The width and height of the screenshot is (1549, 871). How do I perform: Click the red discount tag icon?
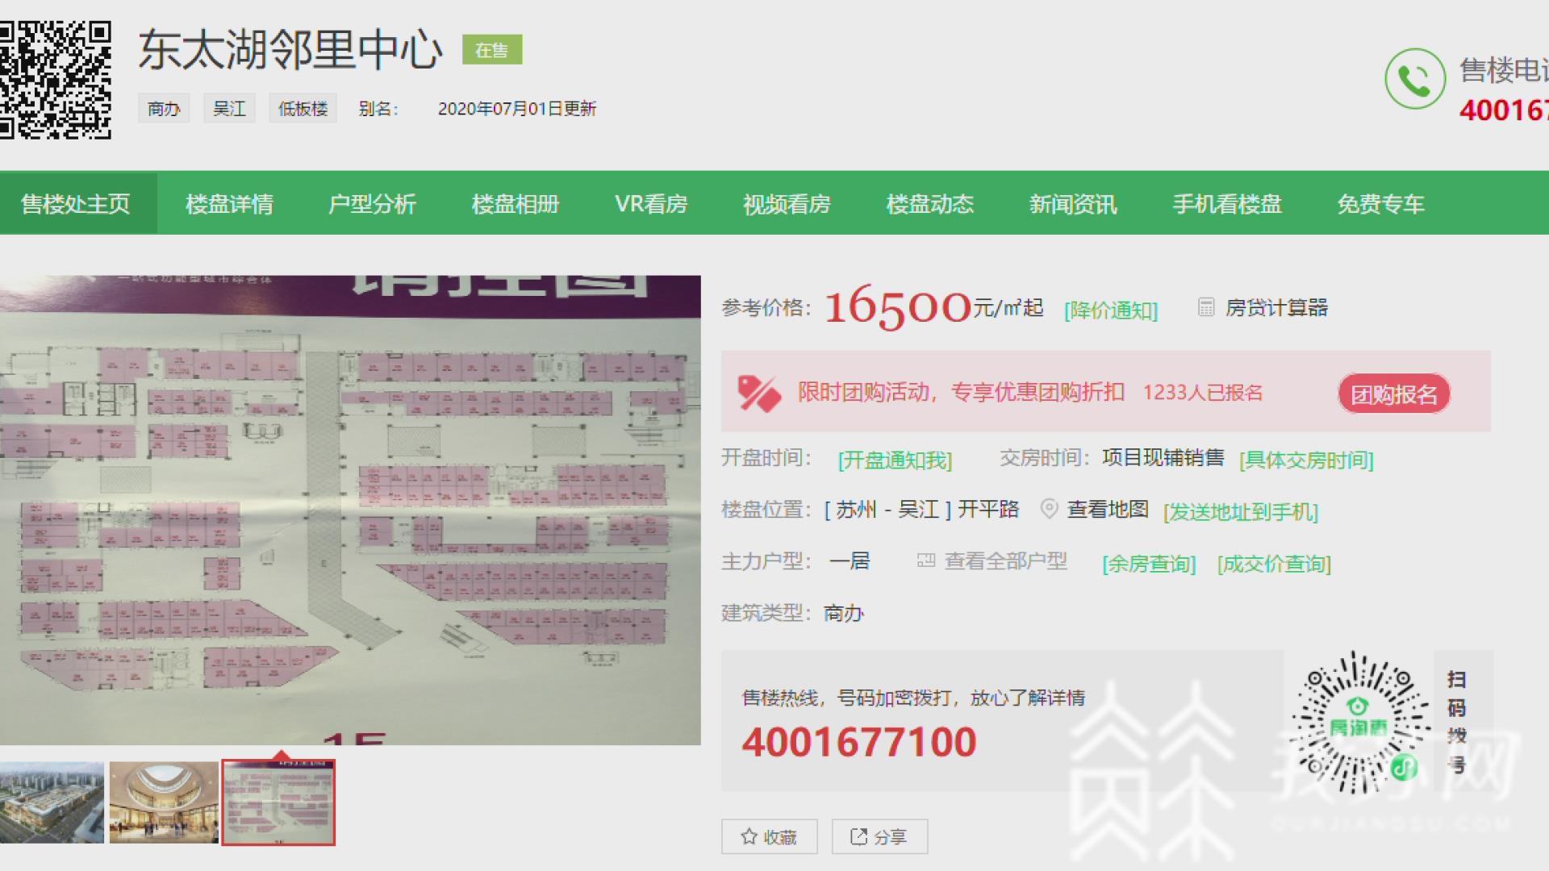pos(758,394)
